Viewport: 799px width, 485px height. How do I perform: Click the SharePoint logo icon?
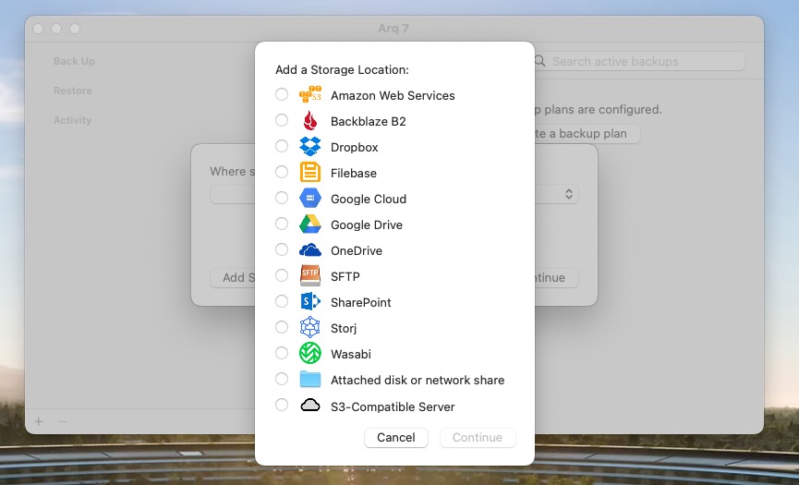tap(310, 301)
